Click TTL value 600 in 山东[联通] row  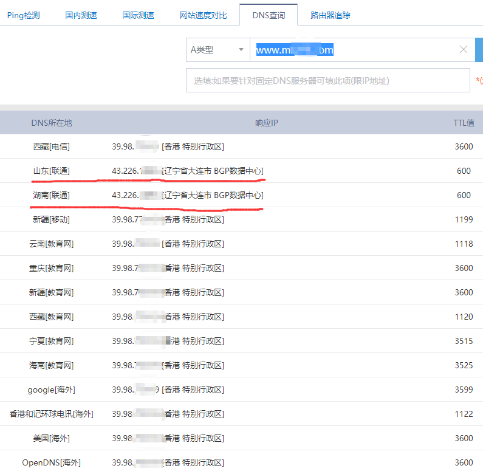click(x=464, y=171)
